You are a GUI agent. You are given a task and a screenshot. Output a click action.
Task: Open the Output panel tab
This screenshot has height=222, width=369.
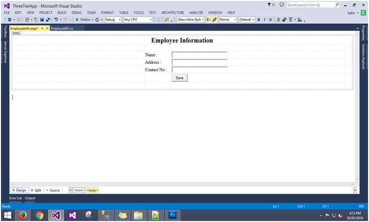[x=30, y=198]
